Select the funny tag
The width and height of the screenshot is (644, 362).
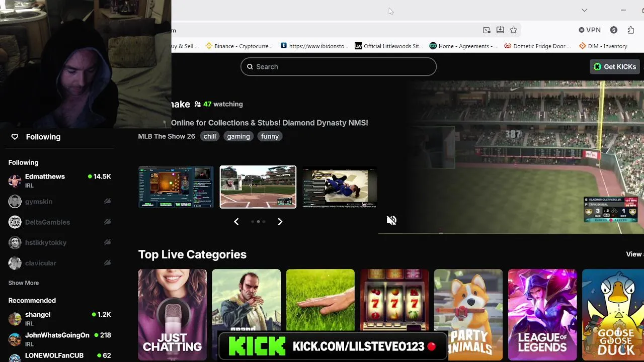click(x=270, y=136)
